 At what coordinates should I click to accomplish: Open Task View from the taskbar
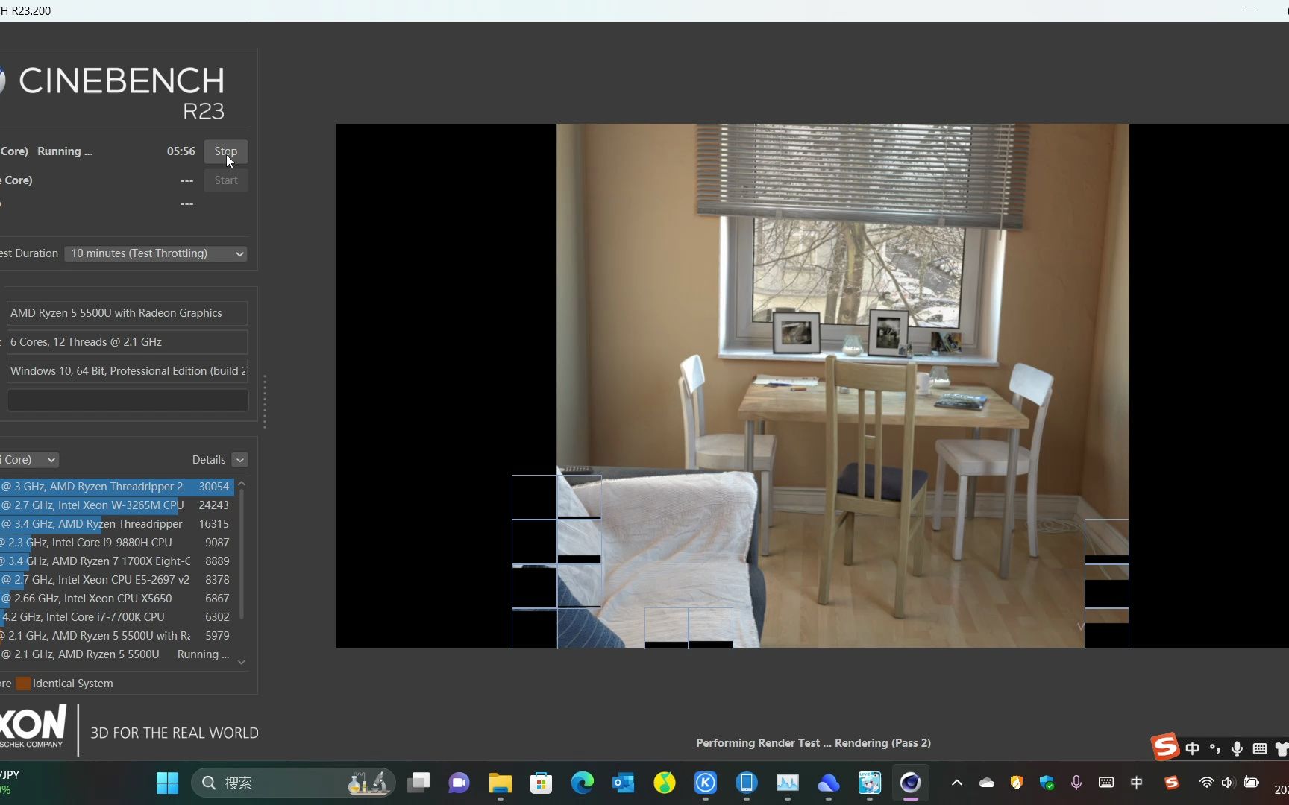point(418,783)
